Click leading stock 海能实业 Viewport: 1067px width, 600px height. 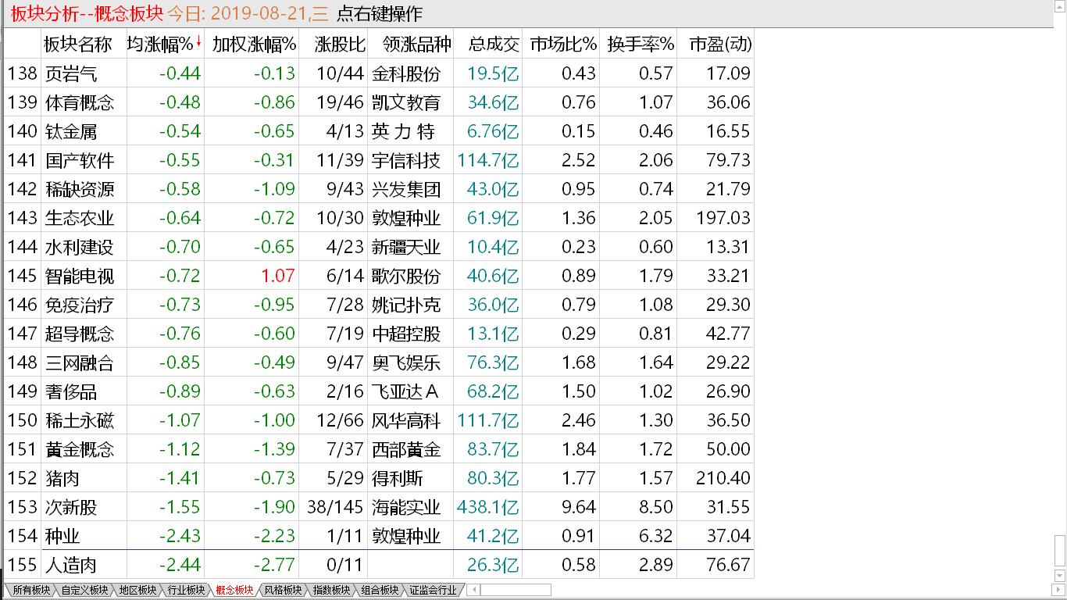[406, 507]
